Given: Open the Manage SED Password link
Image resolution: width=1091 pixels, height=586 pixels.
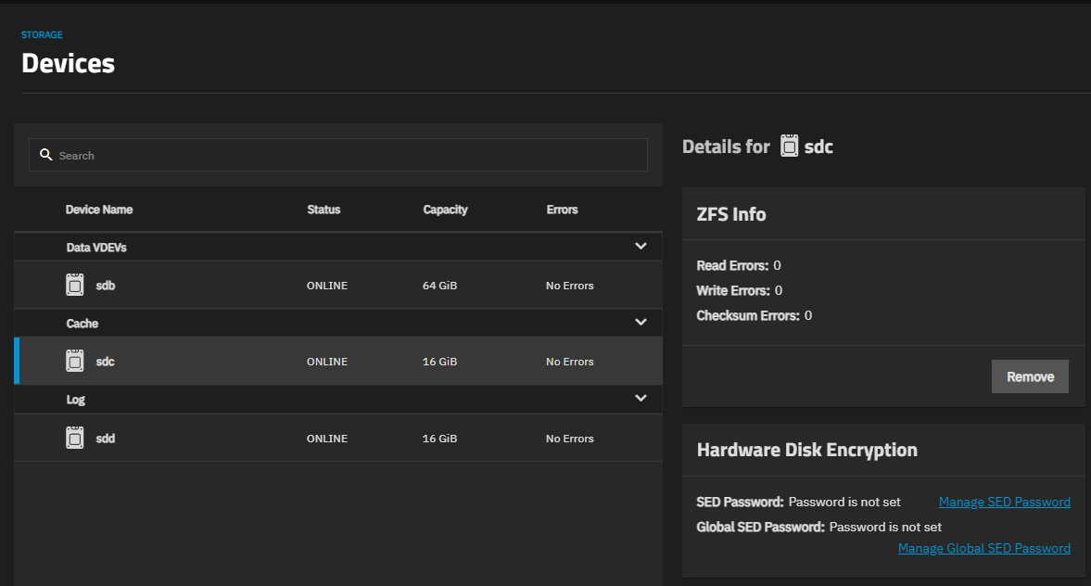Looking at the screenshot, I should 1004,502.
